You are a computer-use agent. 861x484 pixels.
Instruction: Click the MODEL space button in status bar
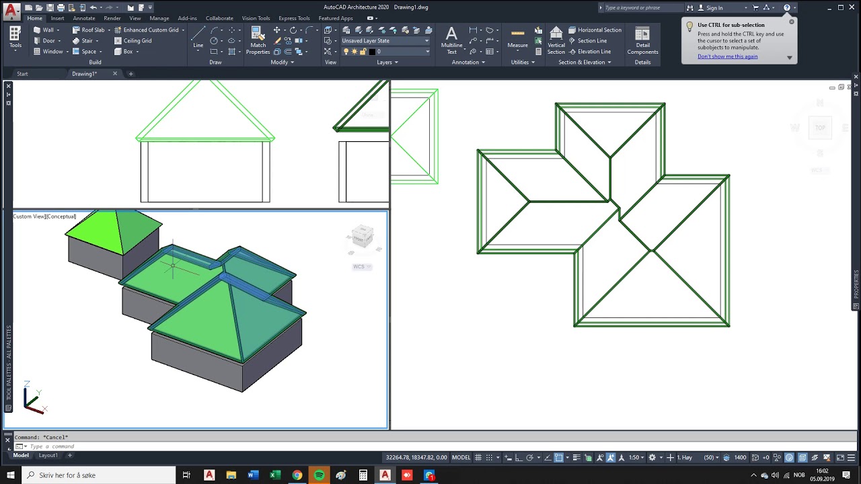(461, 458)
